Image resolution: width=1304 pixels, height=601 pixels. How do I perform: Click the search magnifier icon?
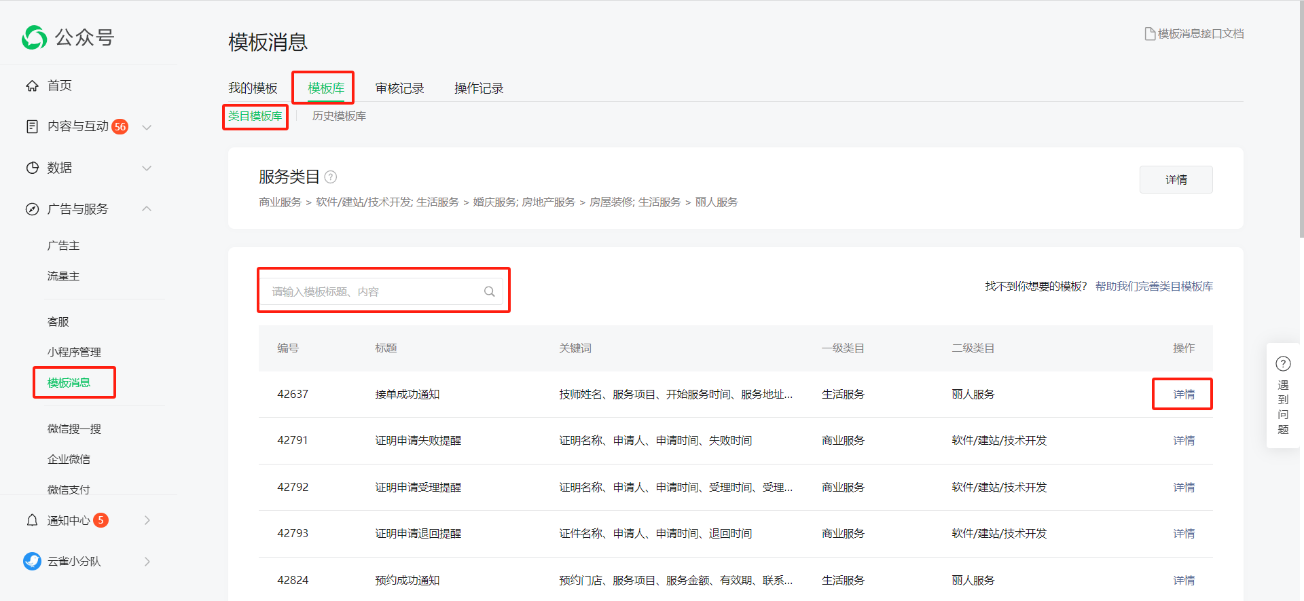point(489,291)
